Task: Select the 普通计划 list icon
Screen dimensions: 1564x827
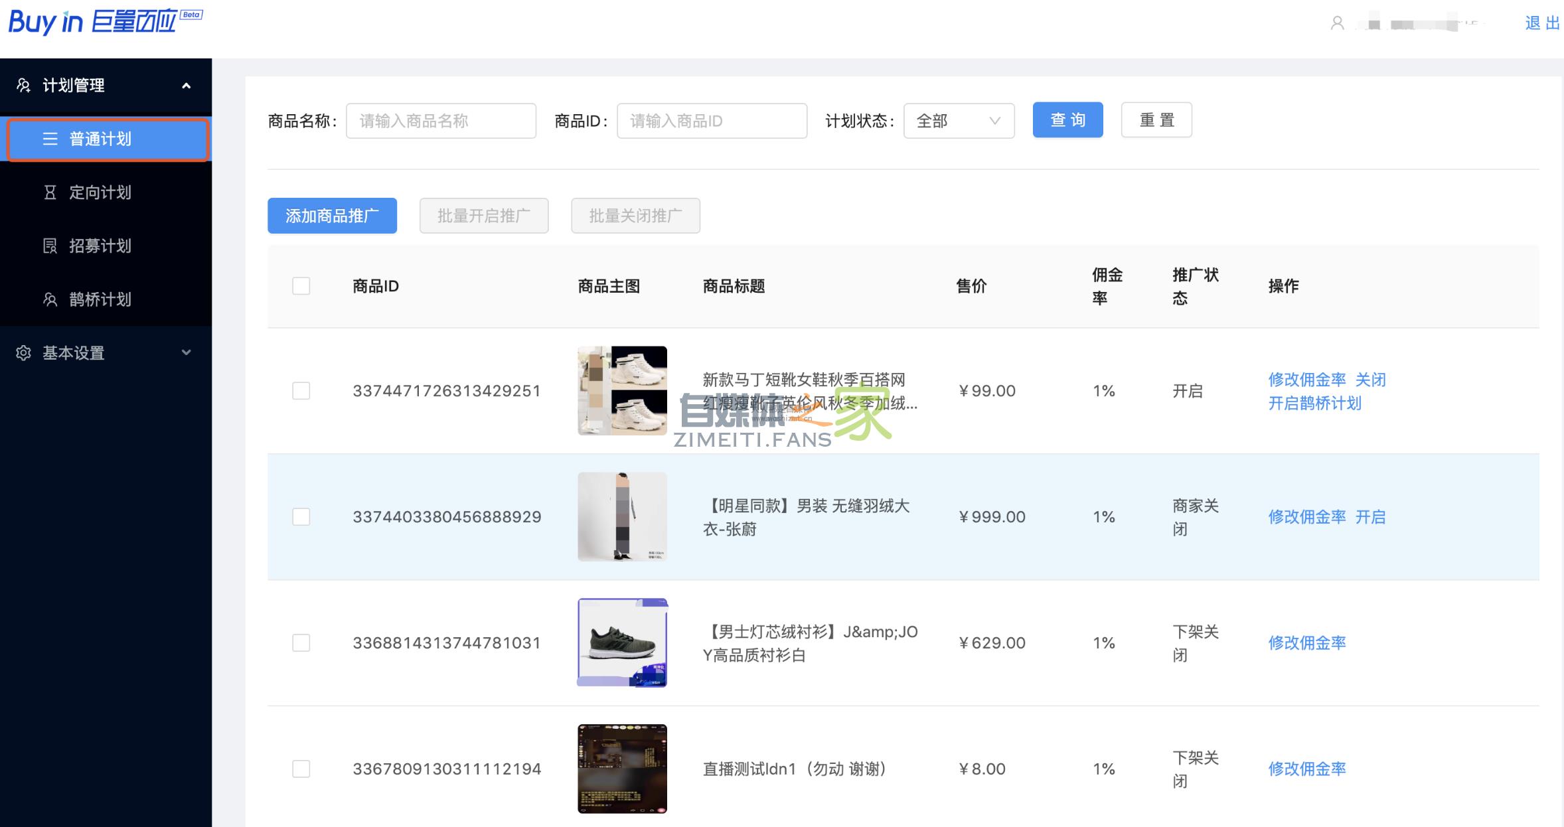Action: pos(50,139)
